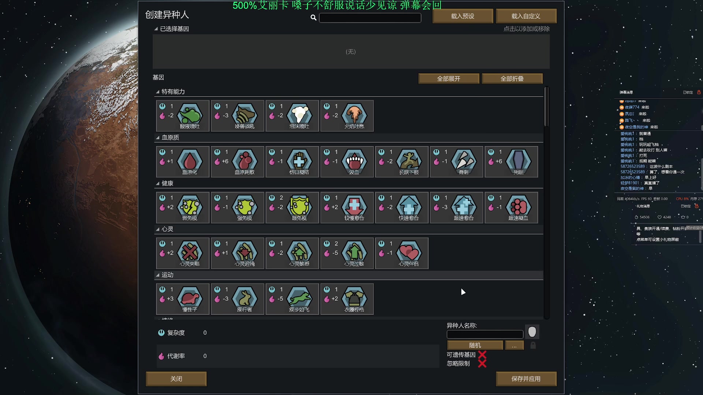Click 全部折叠 collapse all button
This screenshot has height=395, width=703.
(x=512, y=79)
